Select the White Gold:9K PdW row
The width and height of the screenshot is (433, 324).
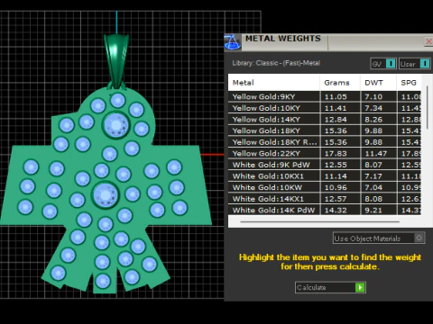(x=325, y=165)
